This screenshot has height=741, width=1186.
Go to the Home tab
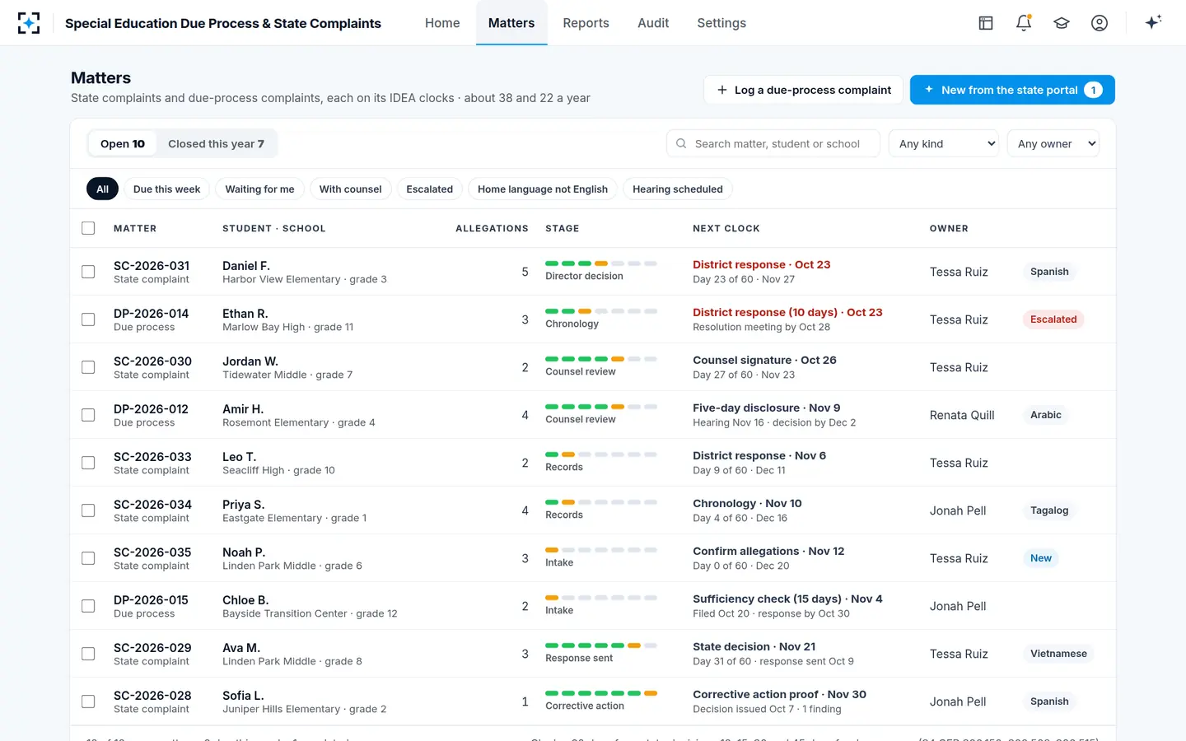click(x=442, y=23)
